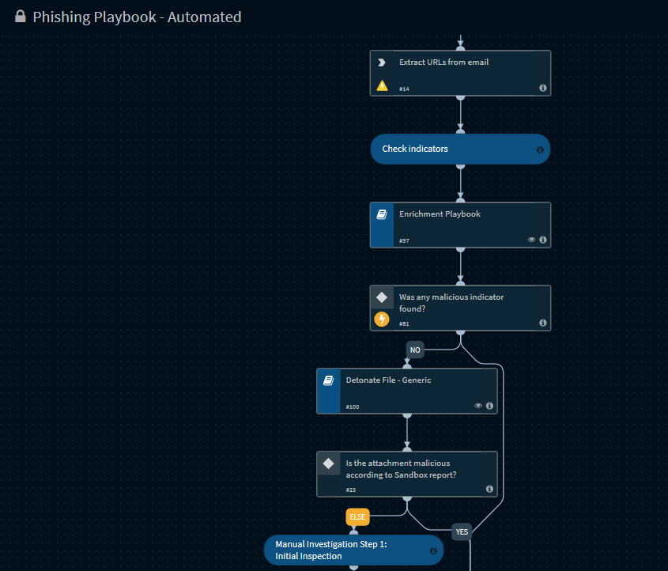This screenshot has height=571, width=668.
Task: Click the orange lightning bolt on task #81
Action: [382, 319]
